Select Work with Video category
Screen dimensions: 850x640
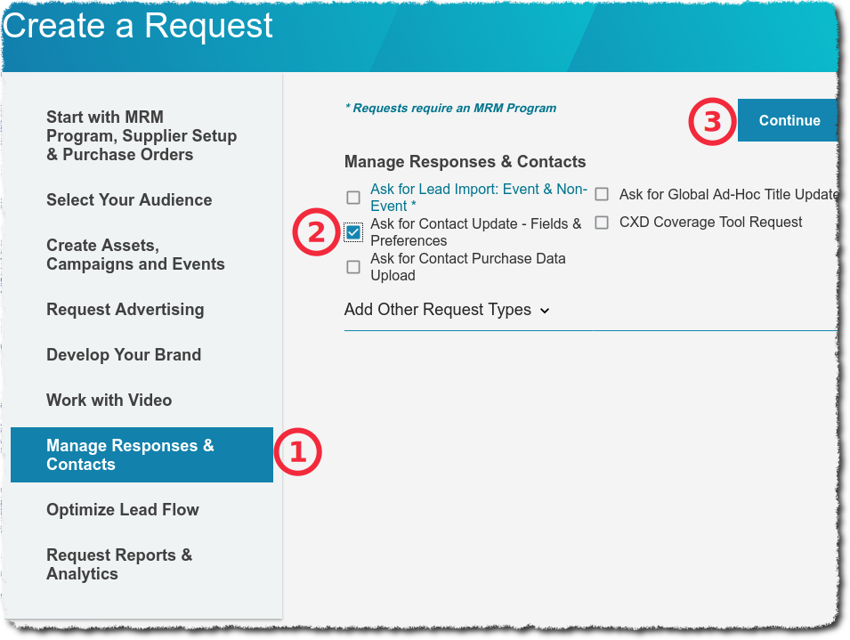[109, 401]
